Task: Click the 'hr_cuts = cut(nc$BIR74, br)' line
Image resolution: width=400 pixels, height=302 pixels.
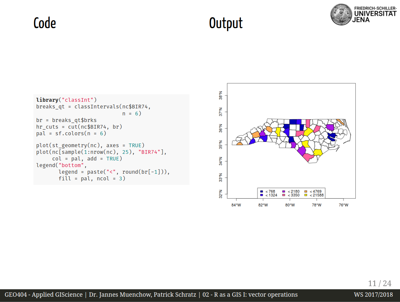Action: point(79,127)
